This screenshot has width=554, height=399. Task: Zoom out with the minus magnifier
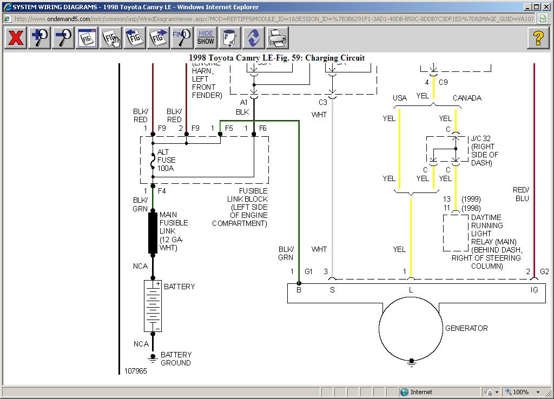pyautogui.click(x=63, y=38)
